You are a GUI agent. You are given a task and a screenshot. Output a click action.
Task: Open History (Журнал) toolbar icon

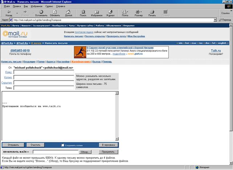(110, 13)
